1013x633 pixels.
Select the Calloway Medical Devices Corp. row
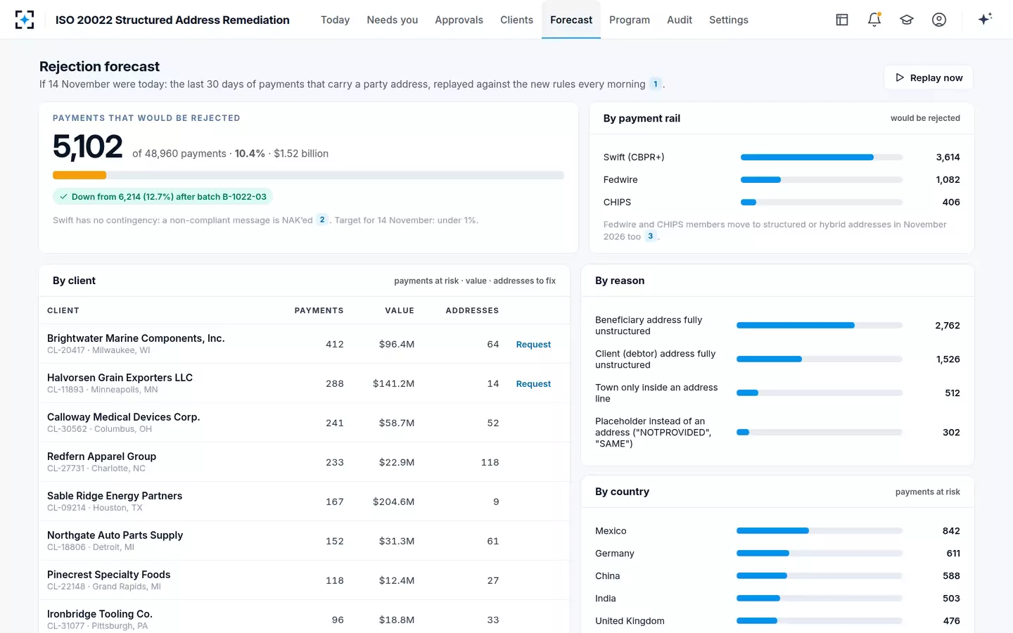click(304, 423)
